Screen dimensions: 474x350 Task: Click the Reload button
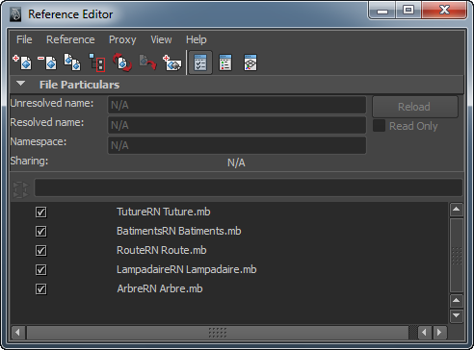(414, 107)
